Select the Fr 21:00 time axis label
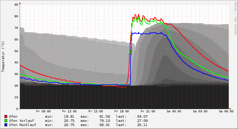 tap(148, 111)
